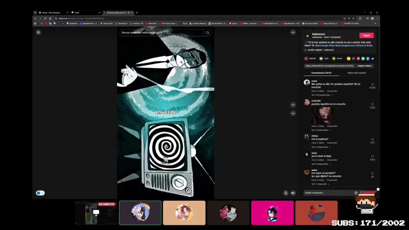409x230 pixels.
Task: Select the Spider-Man avatar card
Action: click(x=316, y=213)
